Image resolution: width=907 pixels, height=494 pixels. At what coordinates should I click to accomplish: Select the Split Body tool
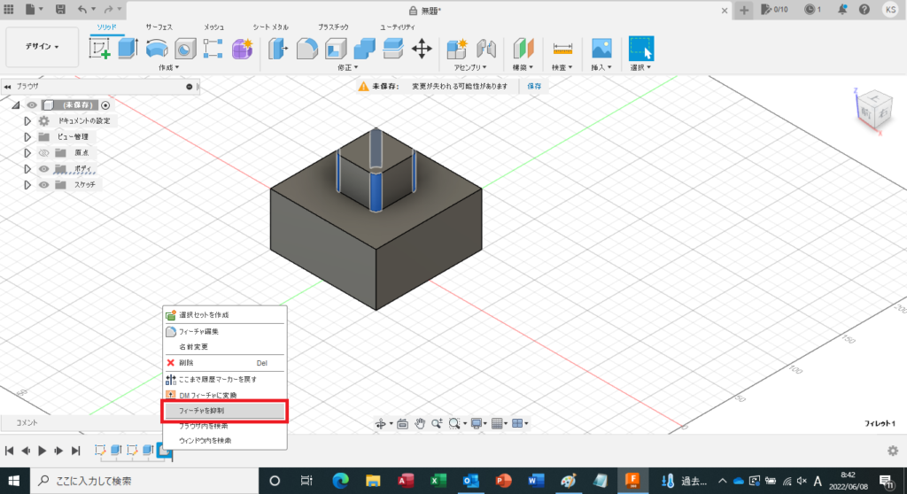click(393, 49)
